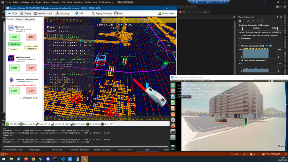Select the Stupid mode radio button
Viewport: 288px width, 162px height.
25,48
